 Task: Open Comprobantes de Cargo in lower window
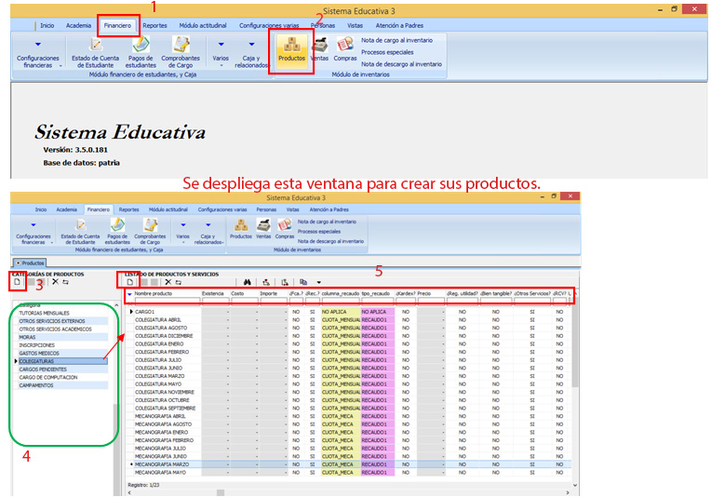(x=150, y=232)
